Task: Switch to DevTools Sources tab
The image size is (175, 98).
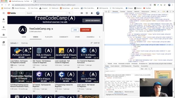Action: pyautogui.click(x=130, y=11)
